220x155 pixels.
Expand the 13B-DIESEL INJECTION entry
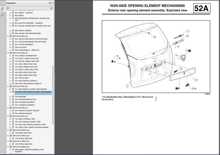click(10, 133)
